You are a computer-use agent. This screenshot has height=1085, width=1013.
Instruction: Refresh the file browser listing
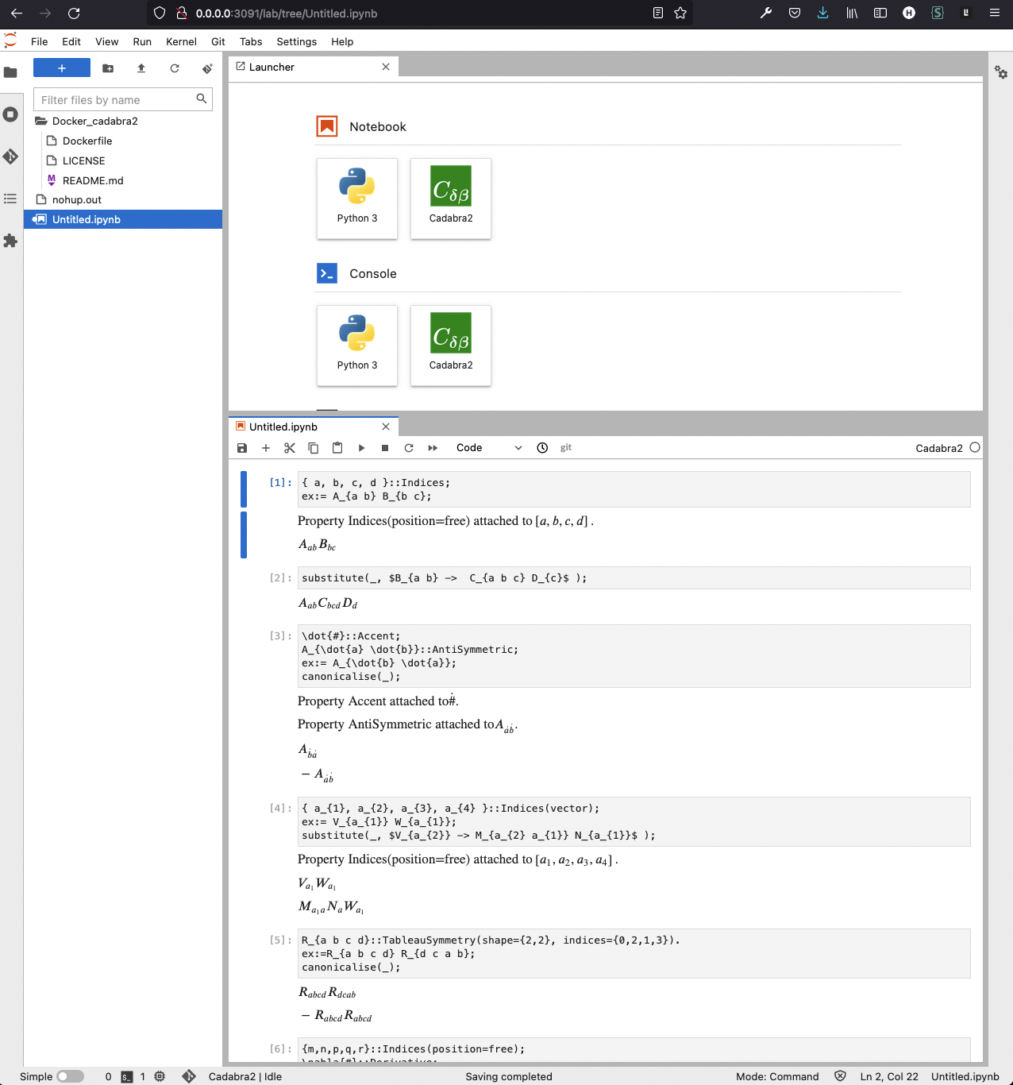coord(174,68)
